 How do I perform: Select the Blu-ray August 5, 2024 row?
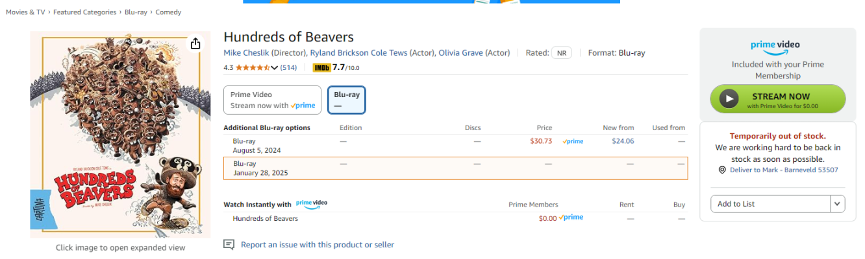click(x=455, y=146)
